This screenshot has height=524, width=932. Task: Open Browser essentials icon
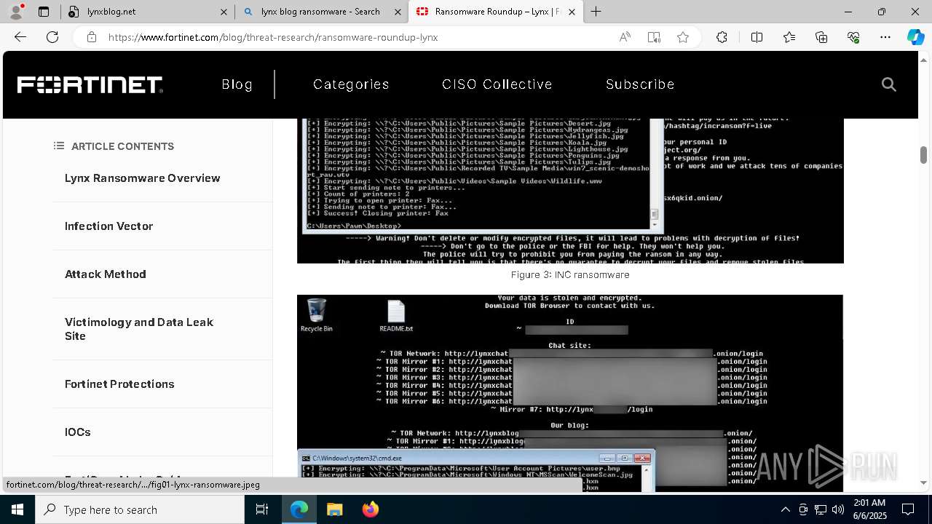point(853,37)
